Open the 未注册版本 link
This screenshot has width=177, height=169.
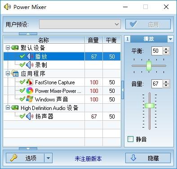pyautogui.click(x=88, y=159)
